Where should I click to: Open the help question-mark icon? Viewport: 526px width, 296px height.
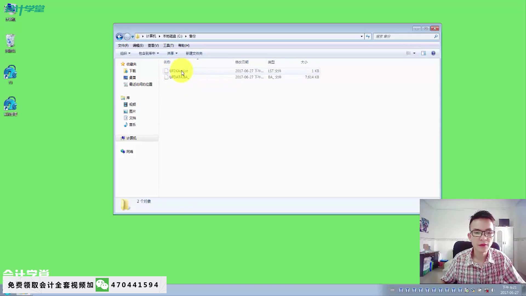(x=433, y=53)
